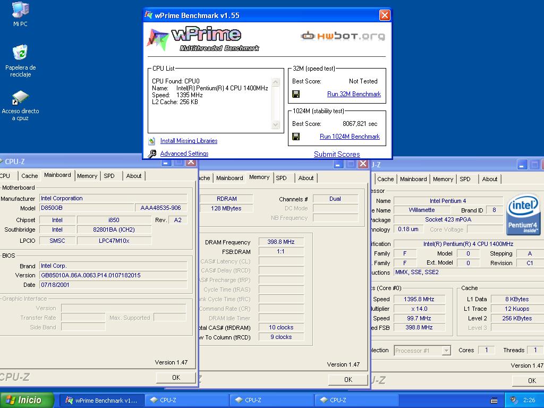Viewport: 544px width, 408px height.
Task: Open Memory tab in left CPU-Z window
Action: (x=87, y=176)
